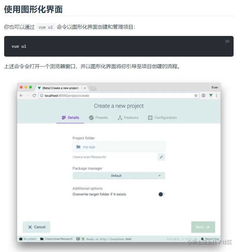Click the site info icon in address bar
Viewport: 239px width, 252px height.
[41, 95]
